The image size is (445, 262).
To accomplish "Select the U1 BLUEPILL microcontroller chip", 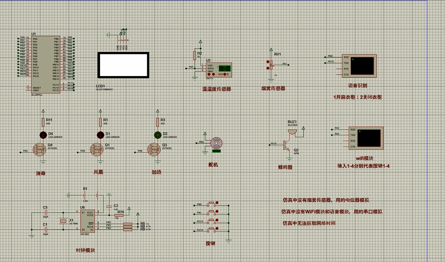I will [46, 64].
